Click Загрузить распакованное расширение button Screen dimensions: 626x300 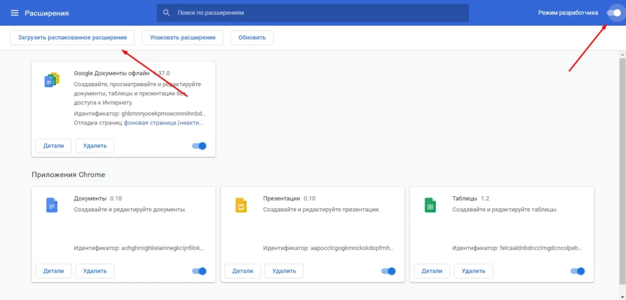[72, 37]
